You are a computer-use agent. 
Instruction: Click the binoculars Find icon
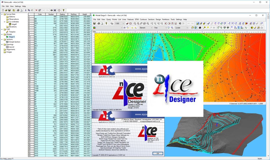[x=52, y=10]
